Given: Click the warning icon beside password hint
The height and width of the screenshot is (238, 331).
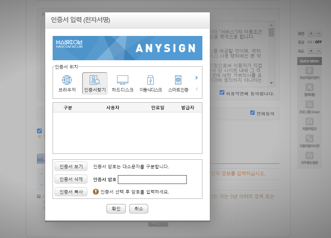Looking at the screenshot, I should click(x=95, y=192).
